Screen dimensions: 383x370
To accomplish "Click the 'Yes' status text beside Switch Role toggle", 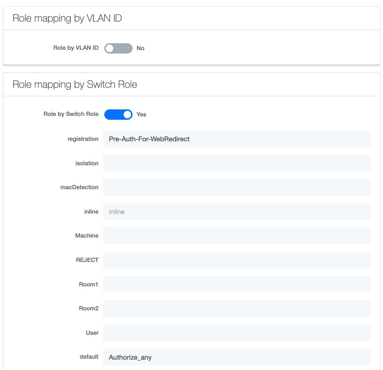I will click(141, 115).
